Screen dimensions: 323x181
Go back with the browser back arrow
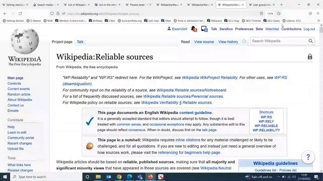(5, 14)
